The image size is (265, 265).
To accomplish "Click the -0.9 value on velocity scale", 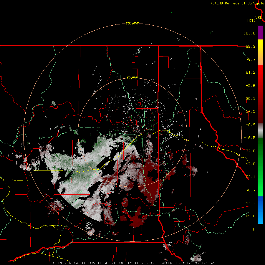I will coord(251,125).
